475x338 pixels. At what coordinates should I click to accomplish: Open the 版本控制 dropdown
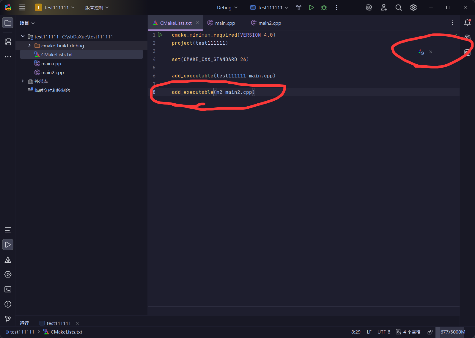point(97,8)
